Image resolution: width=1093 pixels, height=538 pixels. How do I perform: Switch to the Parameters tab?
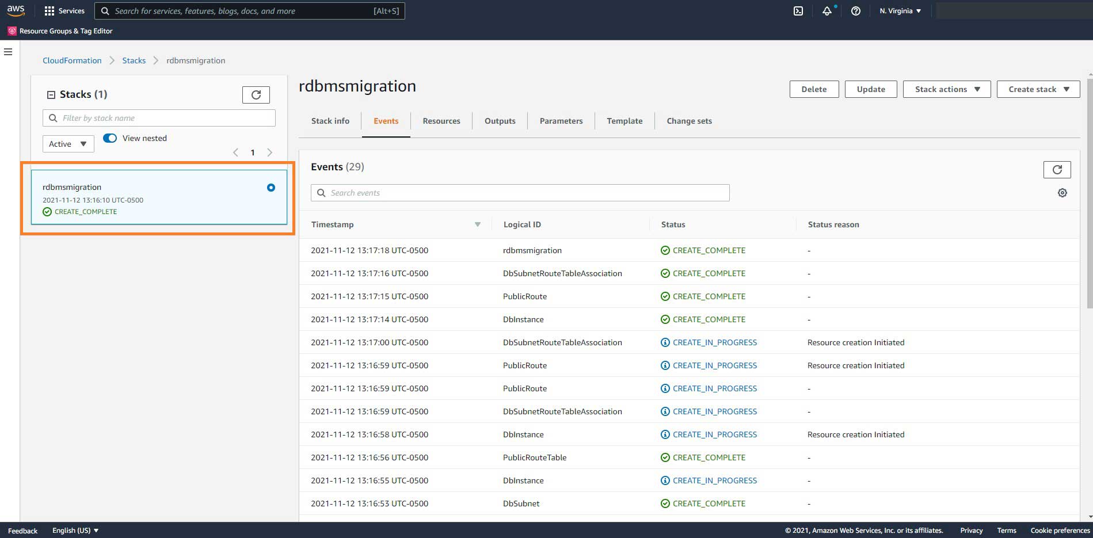point(561,121)
